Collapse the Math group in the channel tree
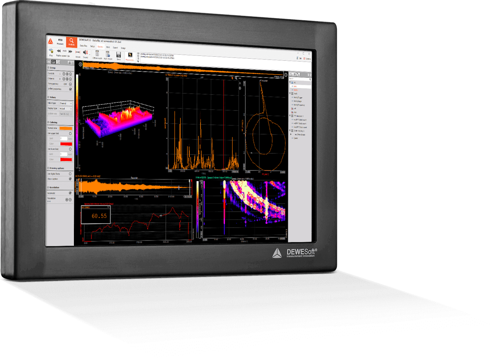Image resolution: width=490 pixels, height=358 pixels. pos(290,93)
